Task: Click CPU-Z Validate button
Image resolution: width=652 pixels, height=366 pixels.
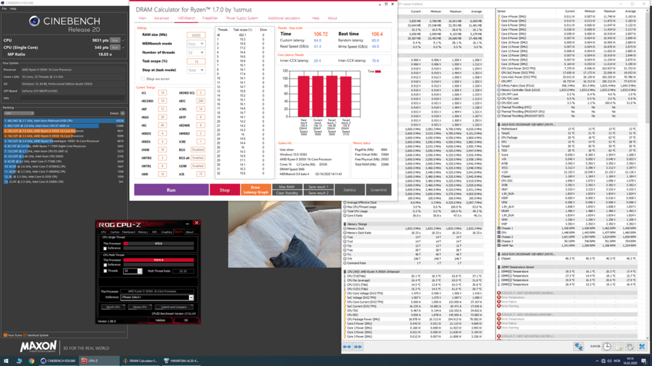Action: click(160, 320)
